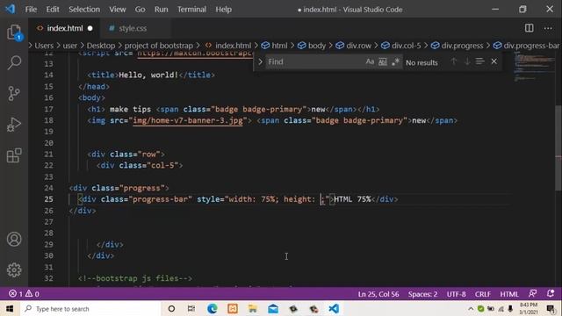This screenshot has height=316, width=562.
Task: Change line endings via CRLF
Action: pos(482,294)
